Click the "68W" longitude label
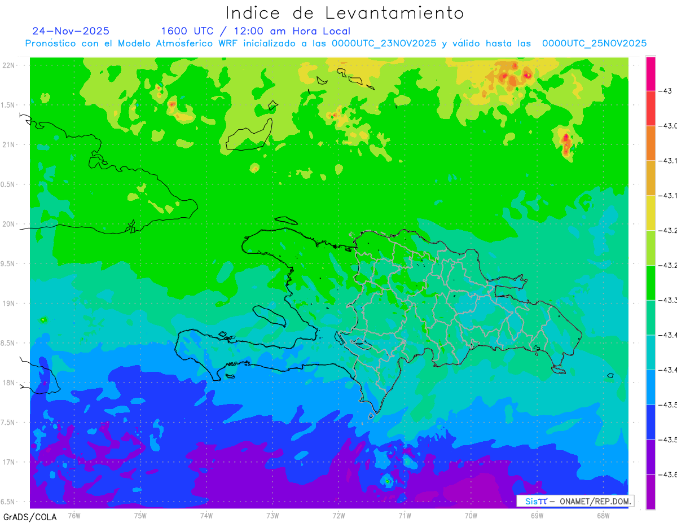Image resolution: width=677 pixels, height=523 pixels. [603, 515]
